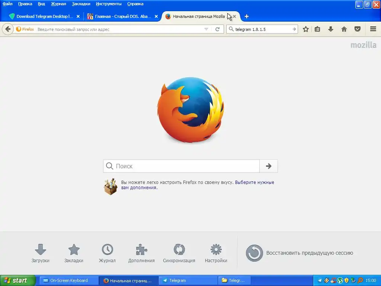Close the Download Telegram Desktop tab
This screenshot has height=286, width=381.
coord(78,16)
